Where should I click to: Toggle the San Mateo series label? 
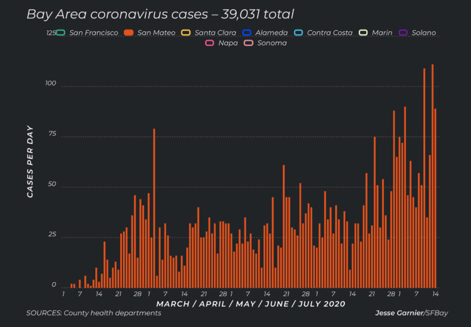[157, 33]
